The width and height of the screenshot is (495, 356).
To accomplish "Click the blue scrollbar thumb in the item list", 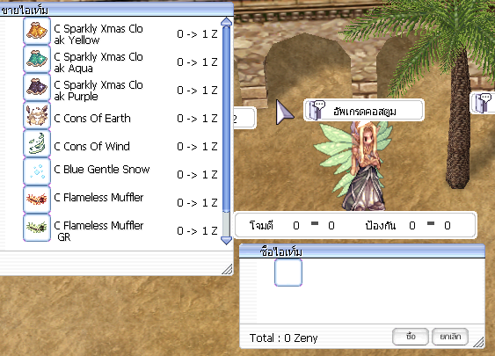I will (226, 119).
